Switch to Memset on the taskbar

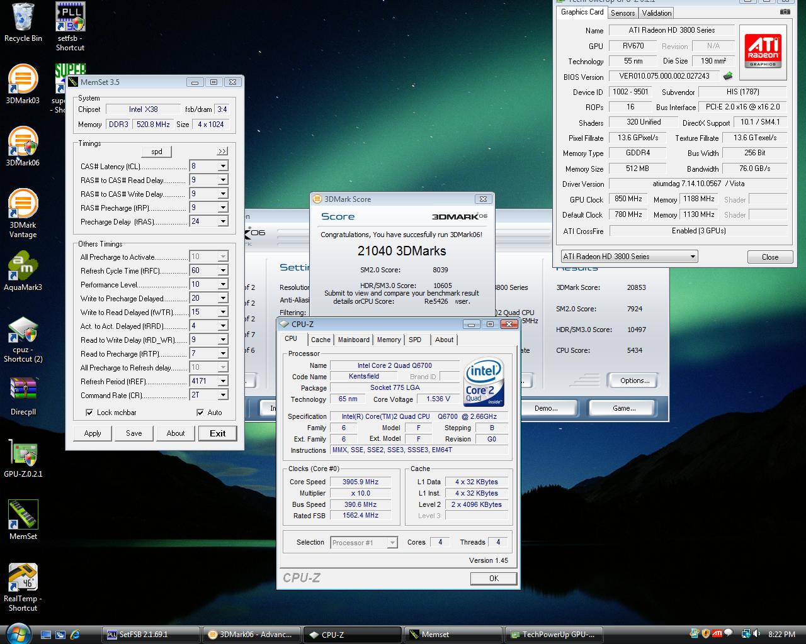click(452, 635)
